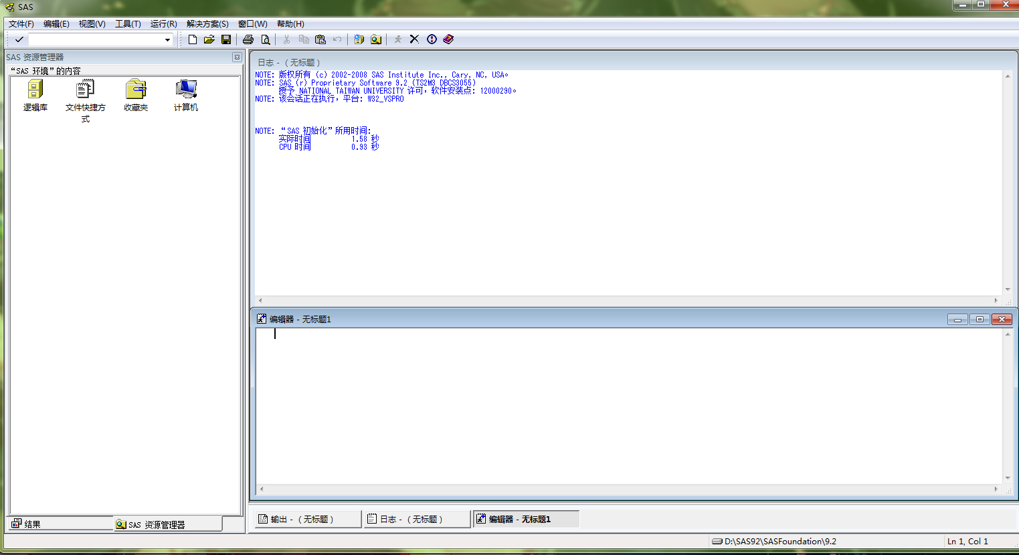Click the log window scroll left arrow

pos(260,300)
